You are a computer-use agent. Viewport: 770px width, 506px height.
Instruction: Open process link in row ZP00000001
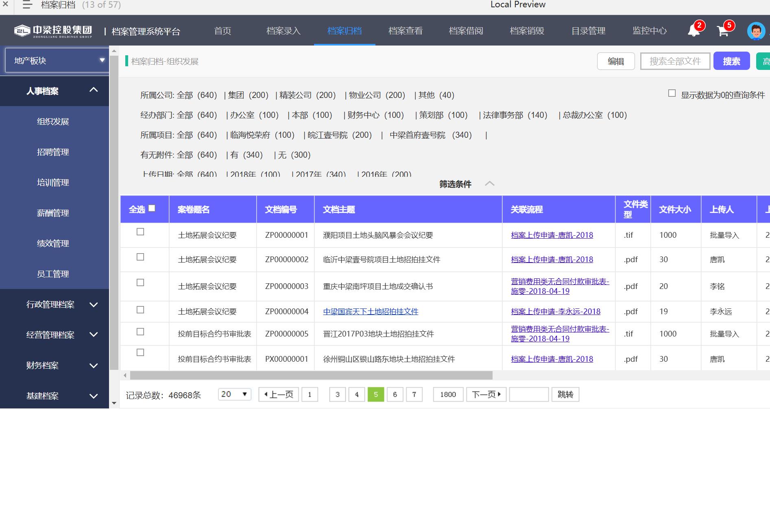[x=552, y=235]
